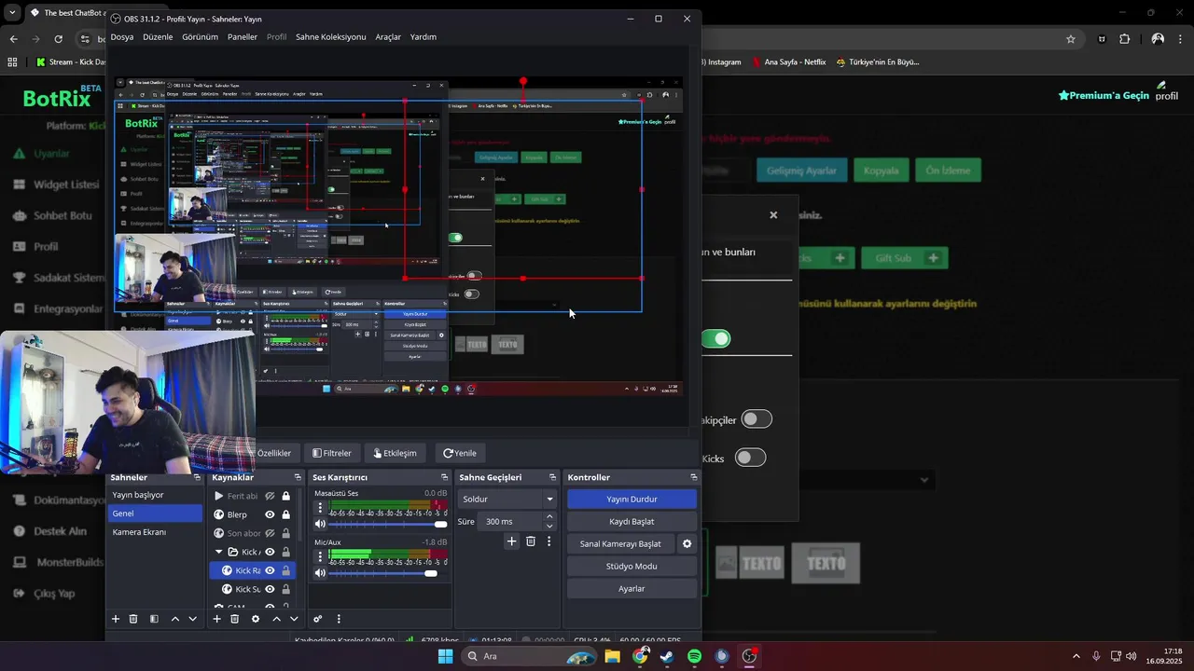
Task: Move scene down in Sahneler toolbar
Action: click(x=193, y=619)
